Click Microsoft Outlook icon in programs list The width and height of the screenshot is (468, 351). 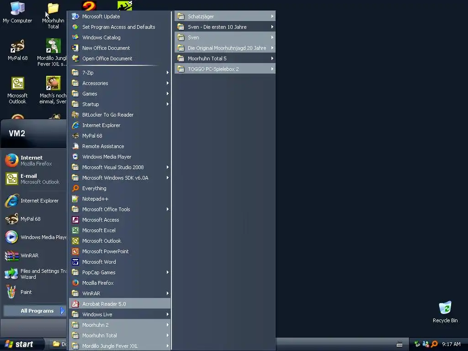click(75, 241)
